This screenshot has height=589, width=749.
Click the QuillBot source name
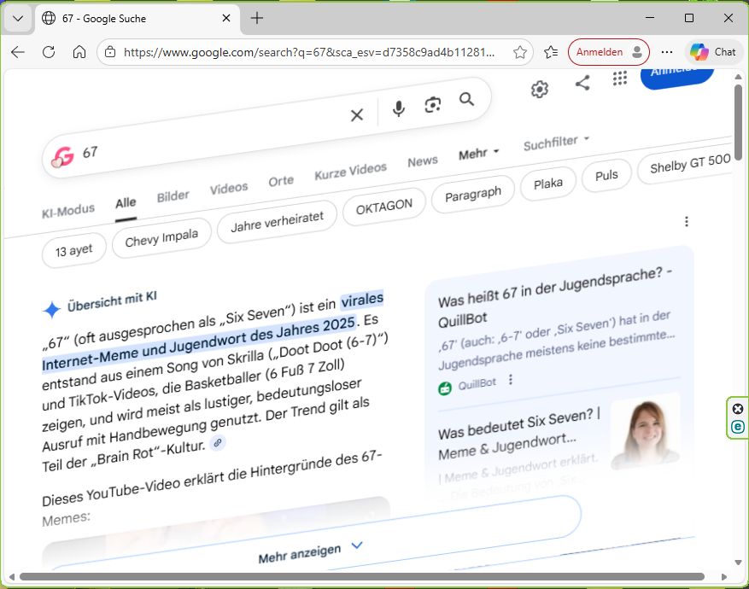tap(477, 384)
